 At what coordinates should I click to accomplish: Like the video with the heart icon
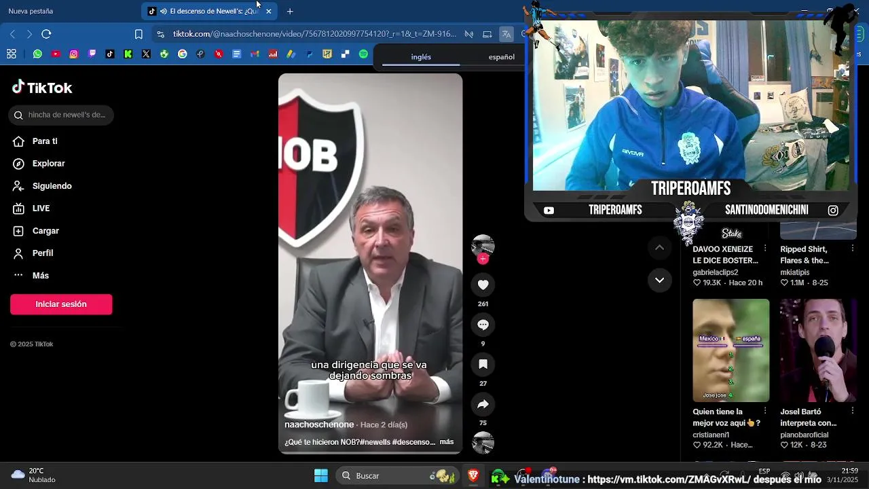pos(483,285)
